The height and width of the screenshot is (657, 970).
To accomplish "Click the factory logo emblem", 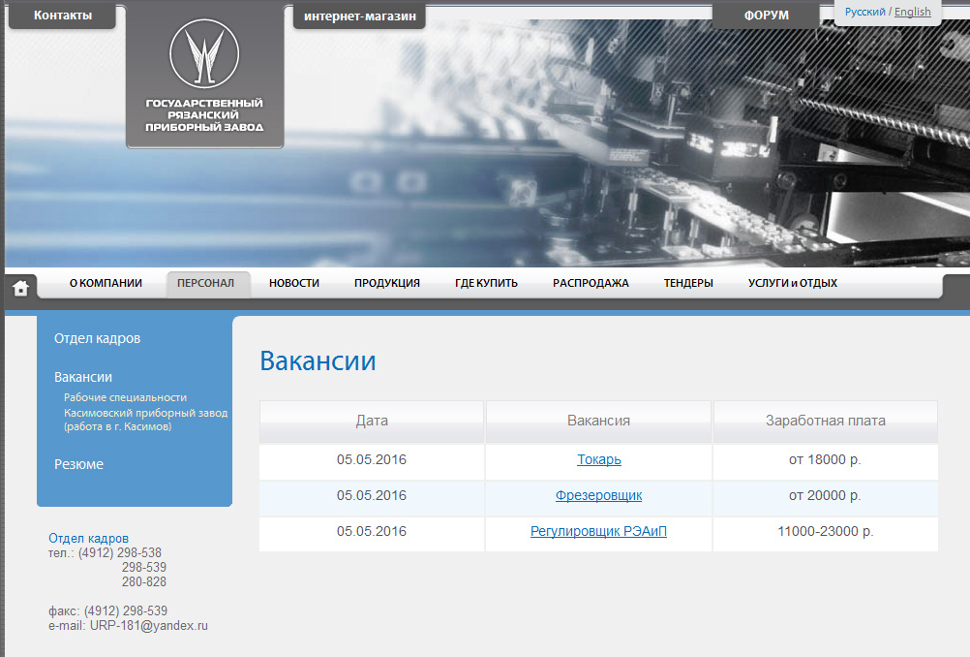I will click(x=204, y=54).
